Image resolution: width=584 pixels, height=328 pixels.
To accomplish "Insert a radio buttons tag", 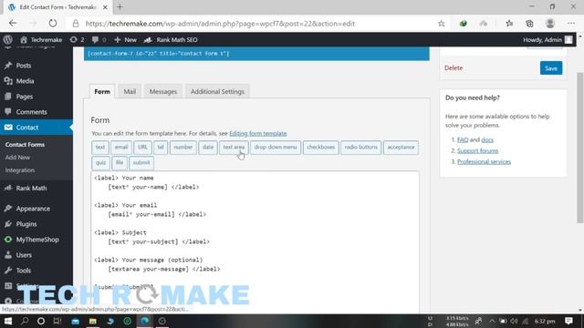I will coord(361,148).
